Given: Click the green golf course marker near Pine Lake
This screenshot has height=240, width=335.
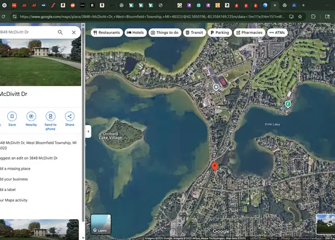Looking at the screenshot, I should (288, 104).
